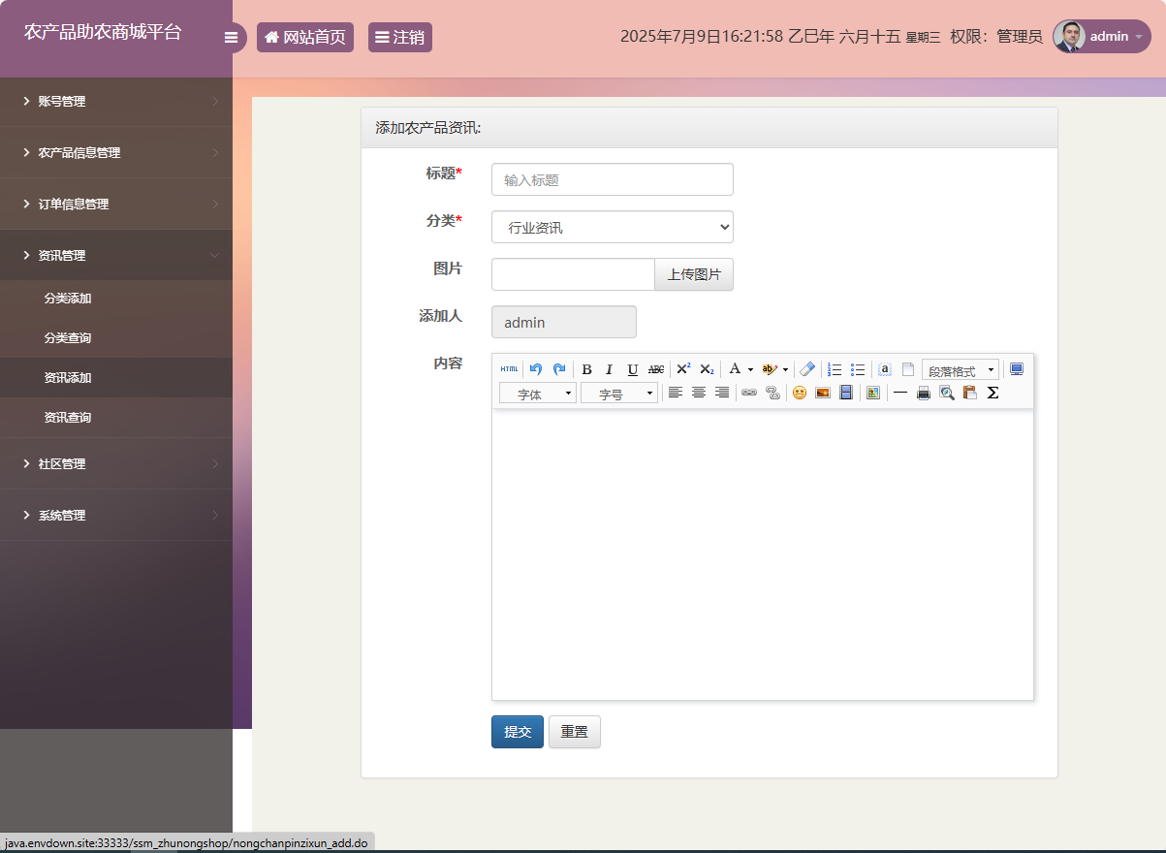Toggle italic text formatting
The width and height of the screenshot is (1166, 853).
click(x=610, y=369)
